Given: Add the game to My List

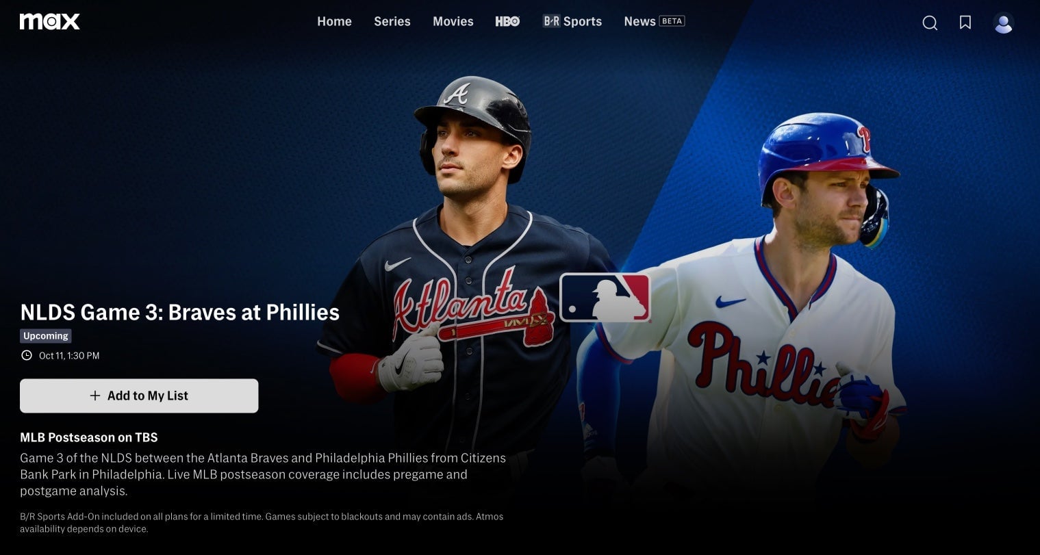Looking at the screenshot, I should coord(139,396).
